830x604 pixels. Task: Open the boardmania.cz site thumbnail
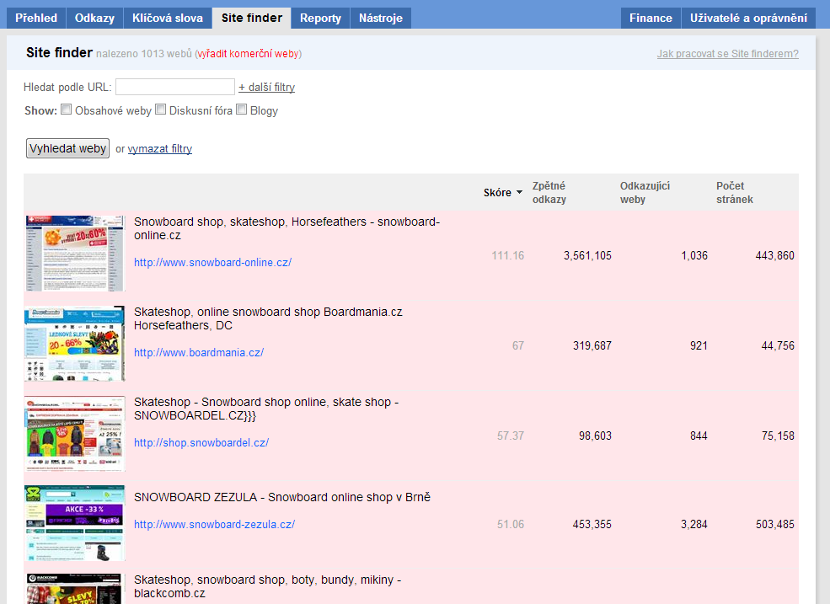pos(75,344)
